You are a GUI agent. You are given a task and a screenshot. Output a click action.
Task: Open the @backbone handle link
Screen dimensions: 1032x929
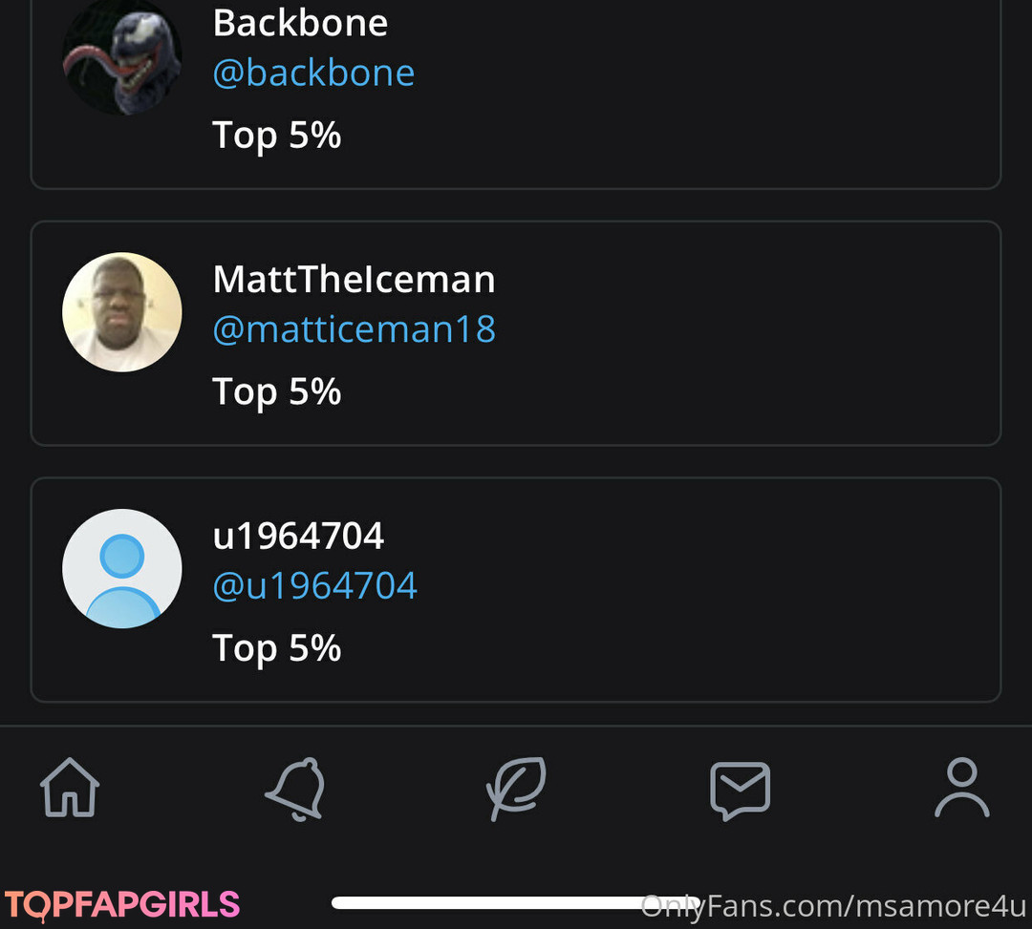[313, 73]
